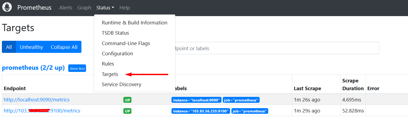
Task: Select Runtime & Build Information
Action: (134, 23)
